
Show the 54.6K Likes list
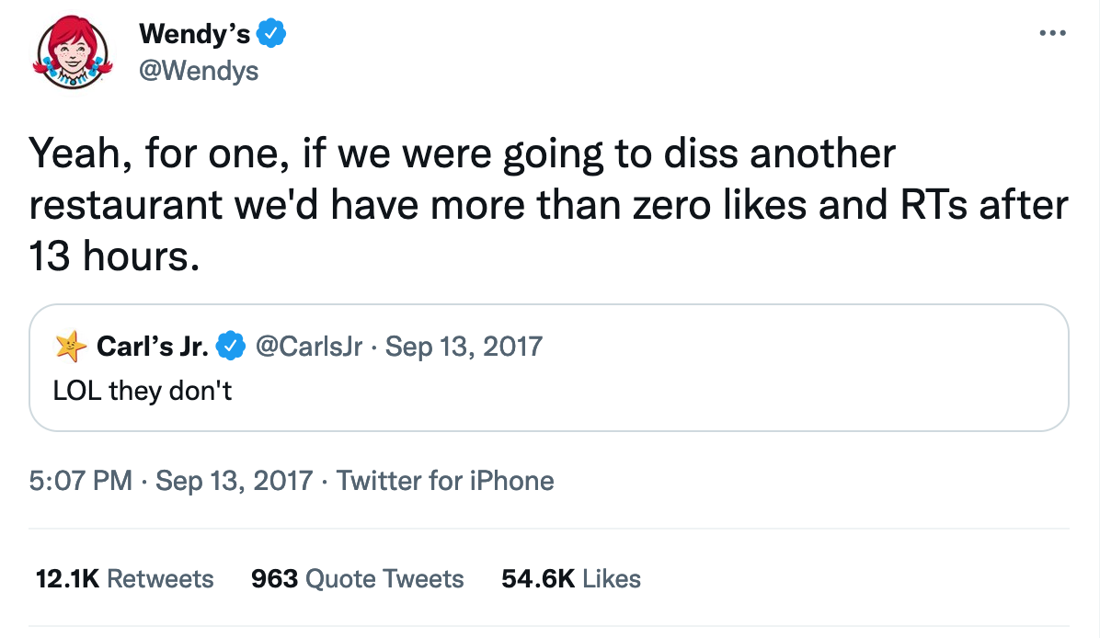570,578
